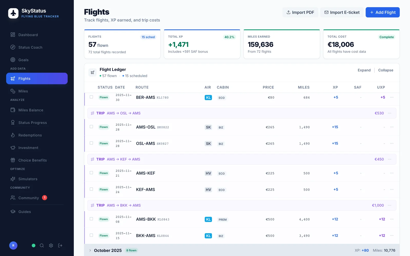Click the Simulators sparkle icon
This screenshot has width=410, height=256.
(x=13, y=179)
